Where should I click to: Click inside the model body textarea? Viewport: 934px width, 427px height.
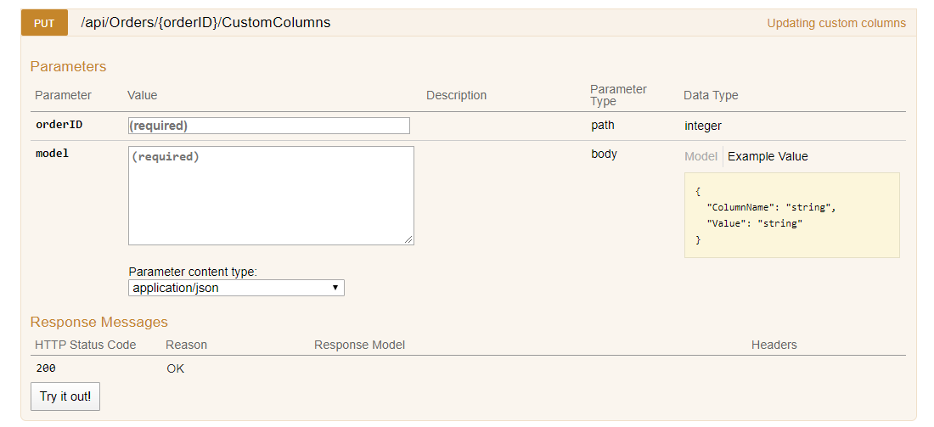tap(271, 195)
